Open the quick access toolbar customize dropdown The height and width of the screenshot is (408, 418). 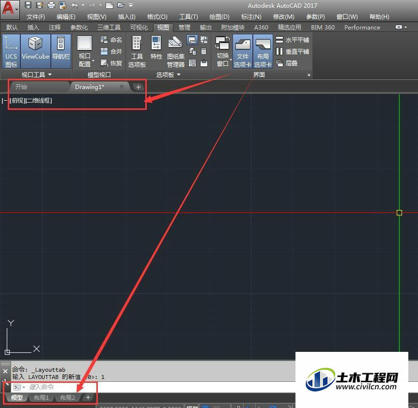pyautogui.click(x=131, y=5)
